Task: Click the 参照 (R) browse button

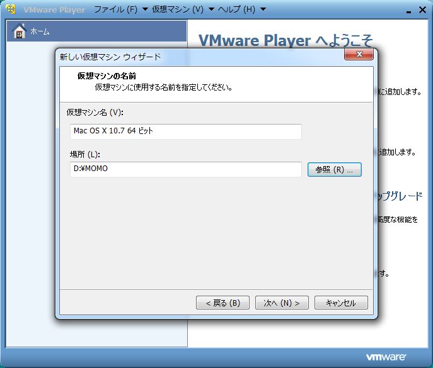Action: point(335,169)
